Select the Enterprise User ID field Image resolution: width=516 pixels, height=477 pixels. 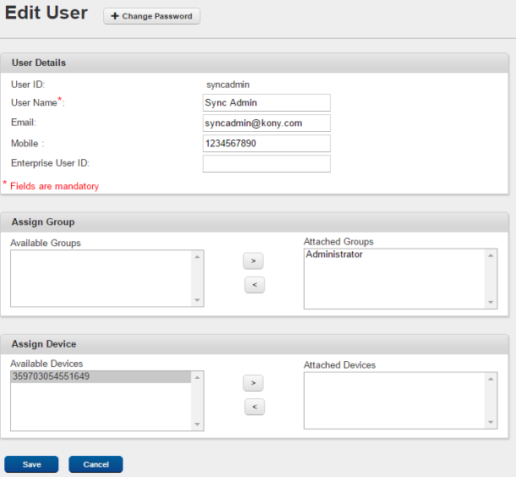tap(266, 163)
